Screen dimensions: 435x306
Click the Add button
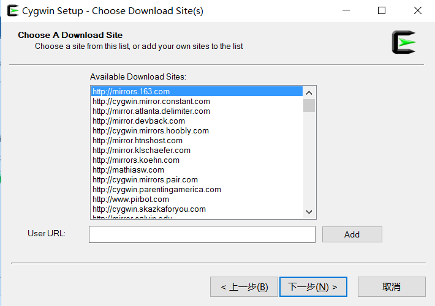click(352, 234)
